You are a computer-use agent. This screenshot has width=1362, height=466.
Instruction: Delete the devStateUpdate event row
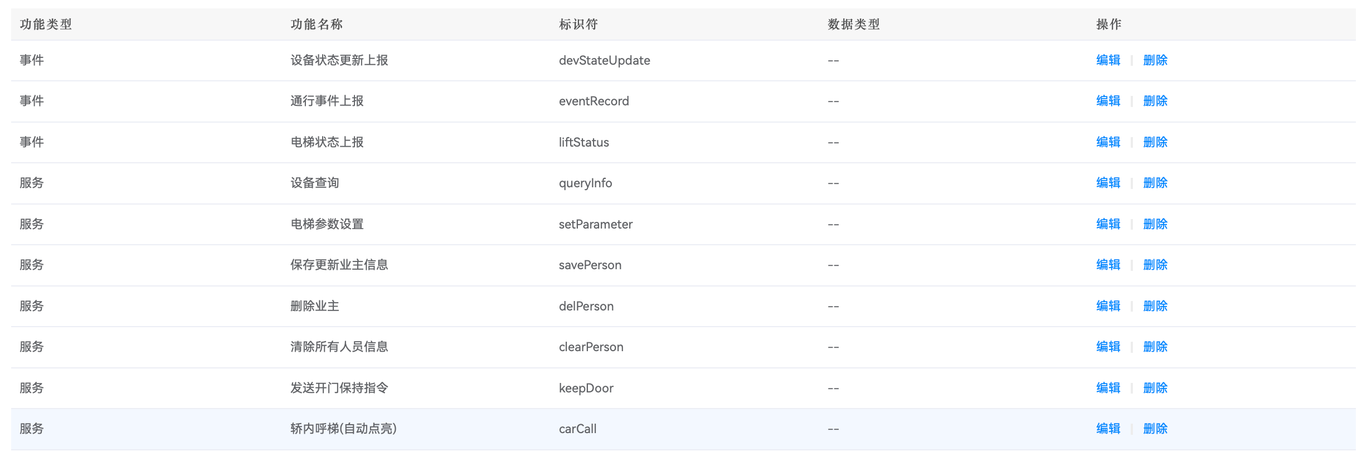pos(1155,60)
